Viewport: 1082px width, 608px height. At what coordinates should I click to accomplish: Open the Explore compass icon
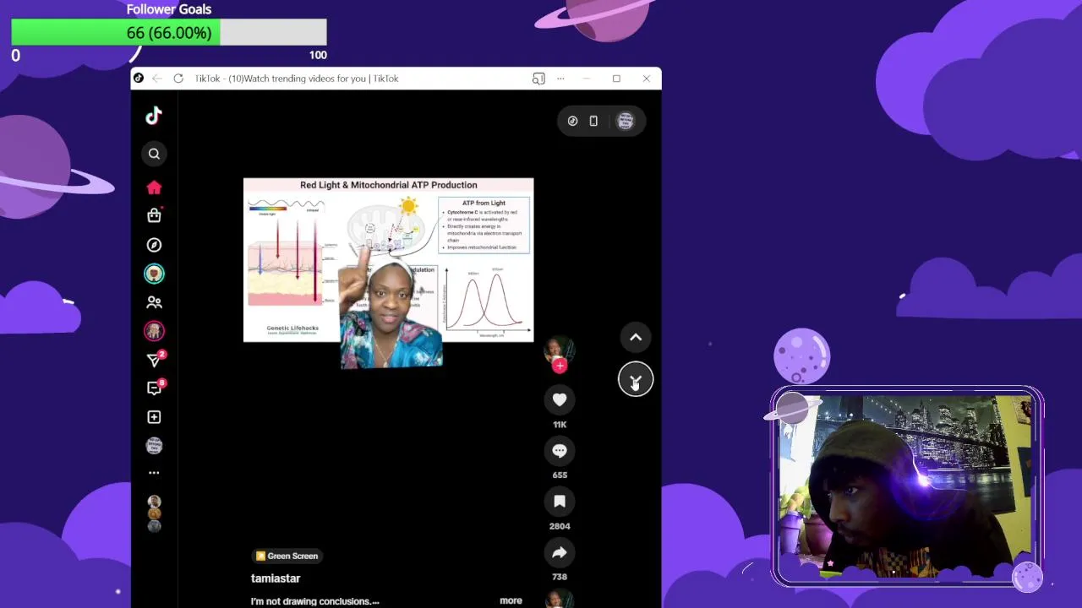[154, 245]
